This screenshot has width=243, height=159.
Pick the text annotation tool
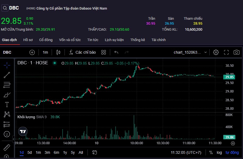pos(7,105)
